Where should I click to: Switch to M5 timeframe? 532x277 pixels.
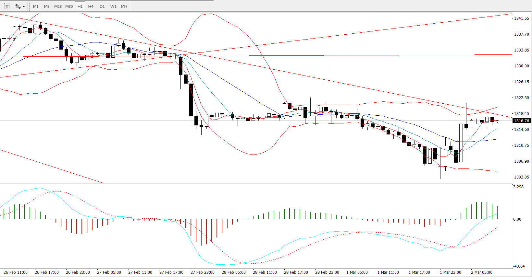47,6
